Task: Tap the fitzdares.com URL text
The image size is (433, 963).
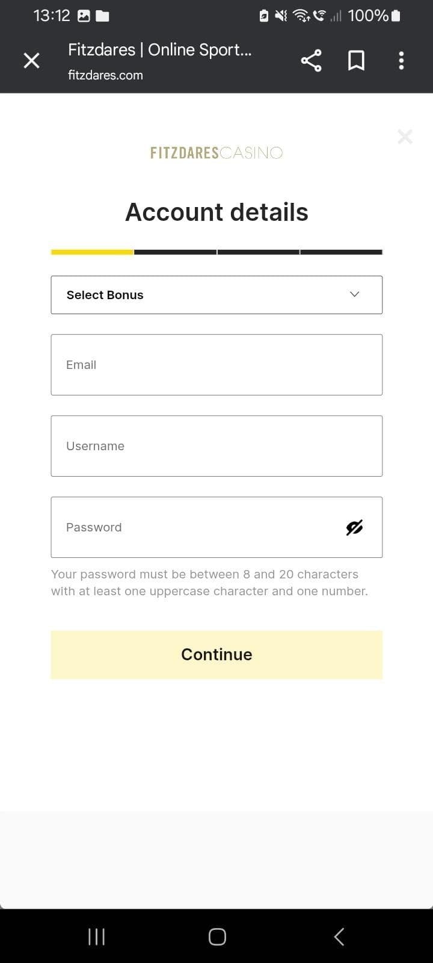Action: click(x=105, y=75)
